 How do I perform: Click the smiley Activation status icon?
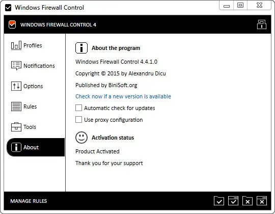[81, 138]
